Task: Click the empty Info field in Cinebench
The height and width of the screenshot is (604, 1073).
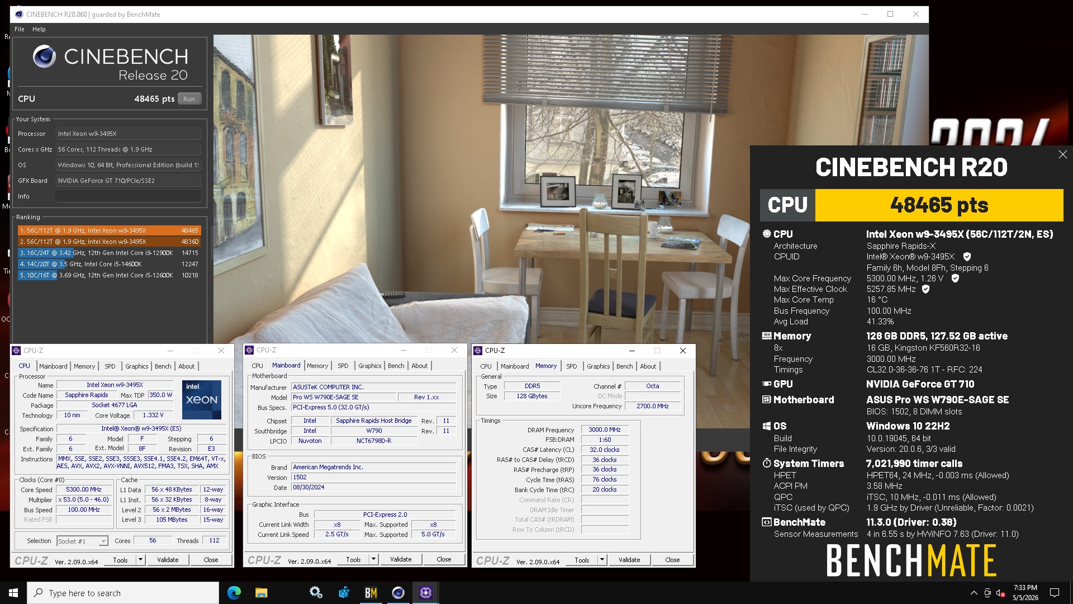Action: 128,196
